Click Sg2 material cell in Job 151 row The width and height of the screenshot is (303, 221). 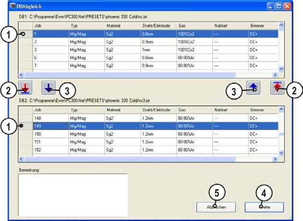(123, 142)
